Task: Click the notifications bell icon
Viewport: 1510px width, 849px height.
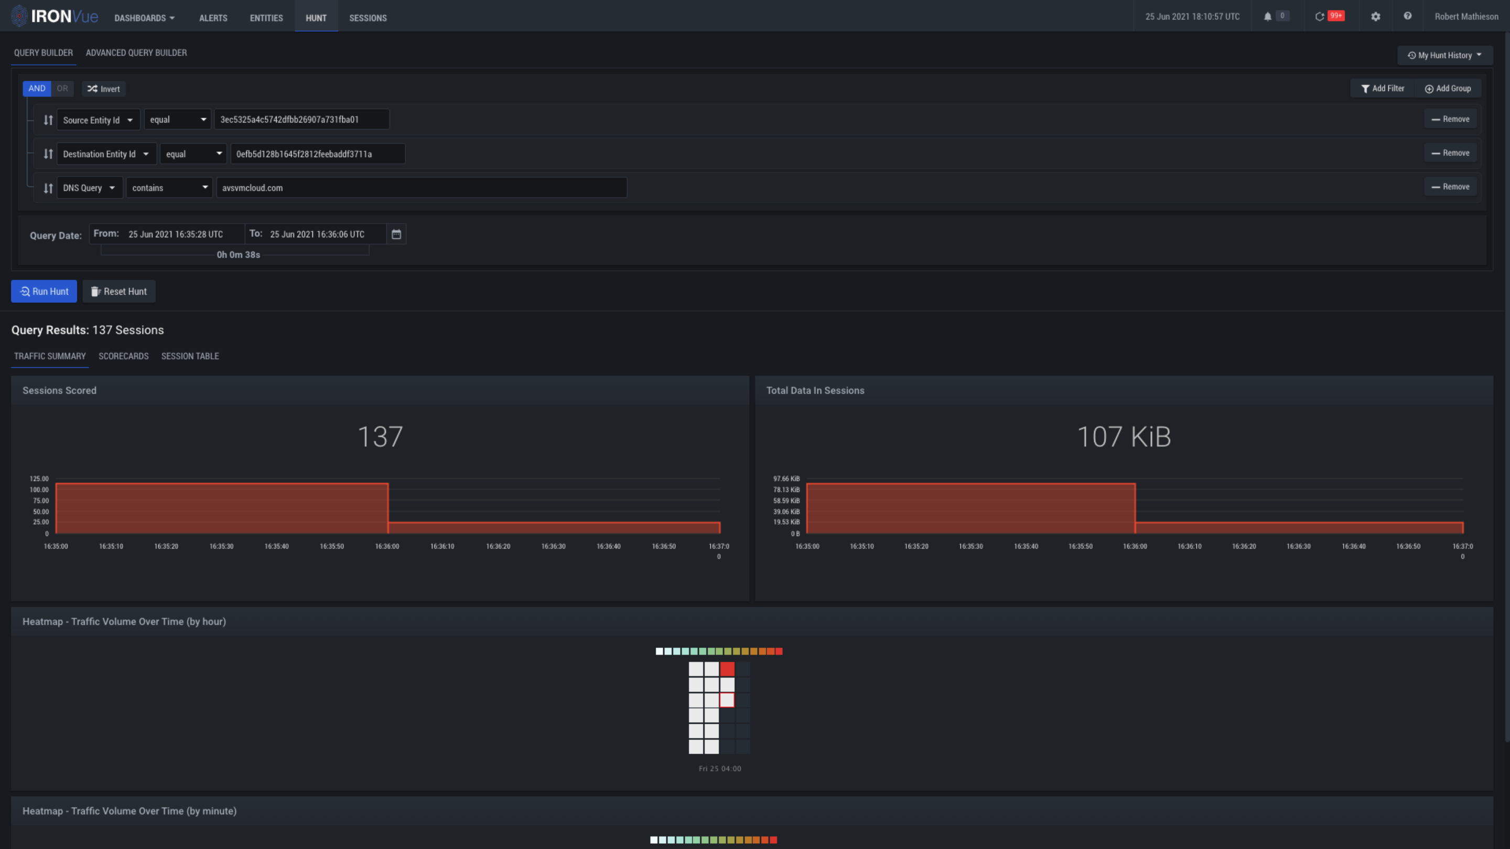Action: (1267, 16)
